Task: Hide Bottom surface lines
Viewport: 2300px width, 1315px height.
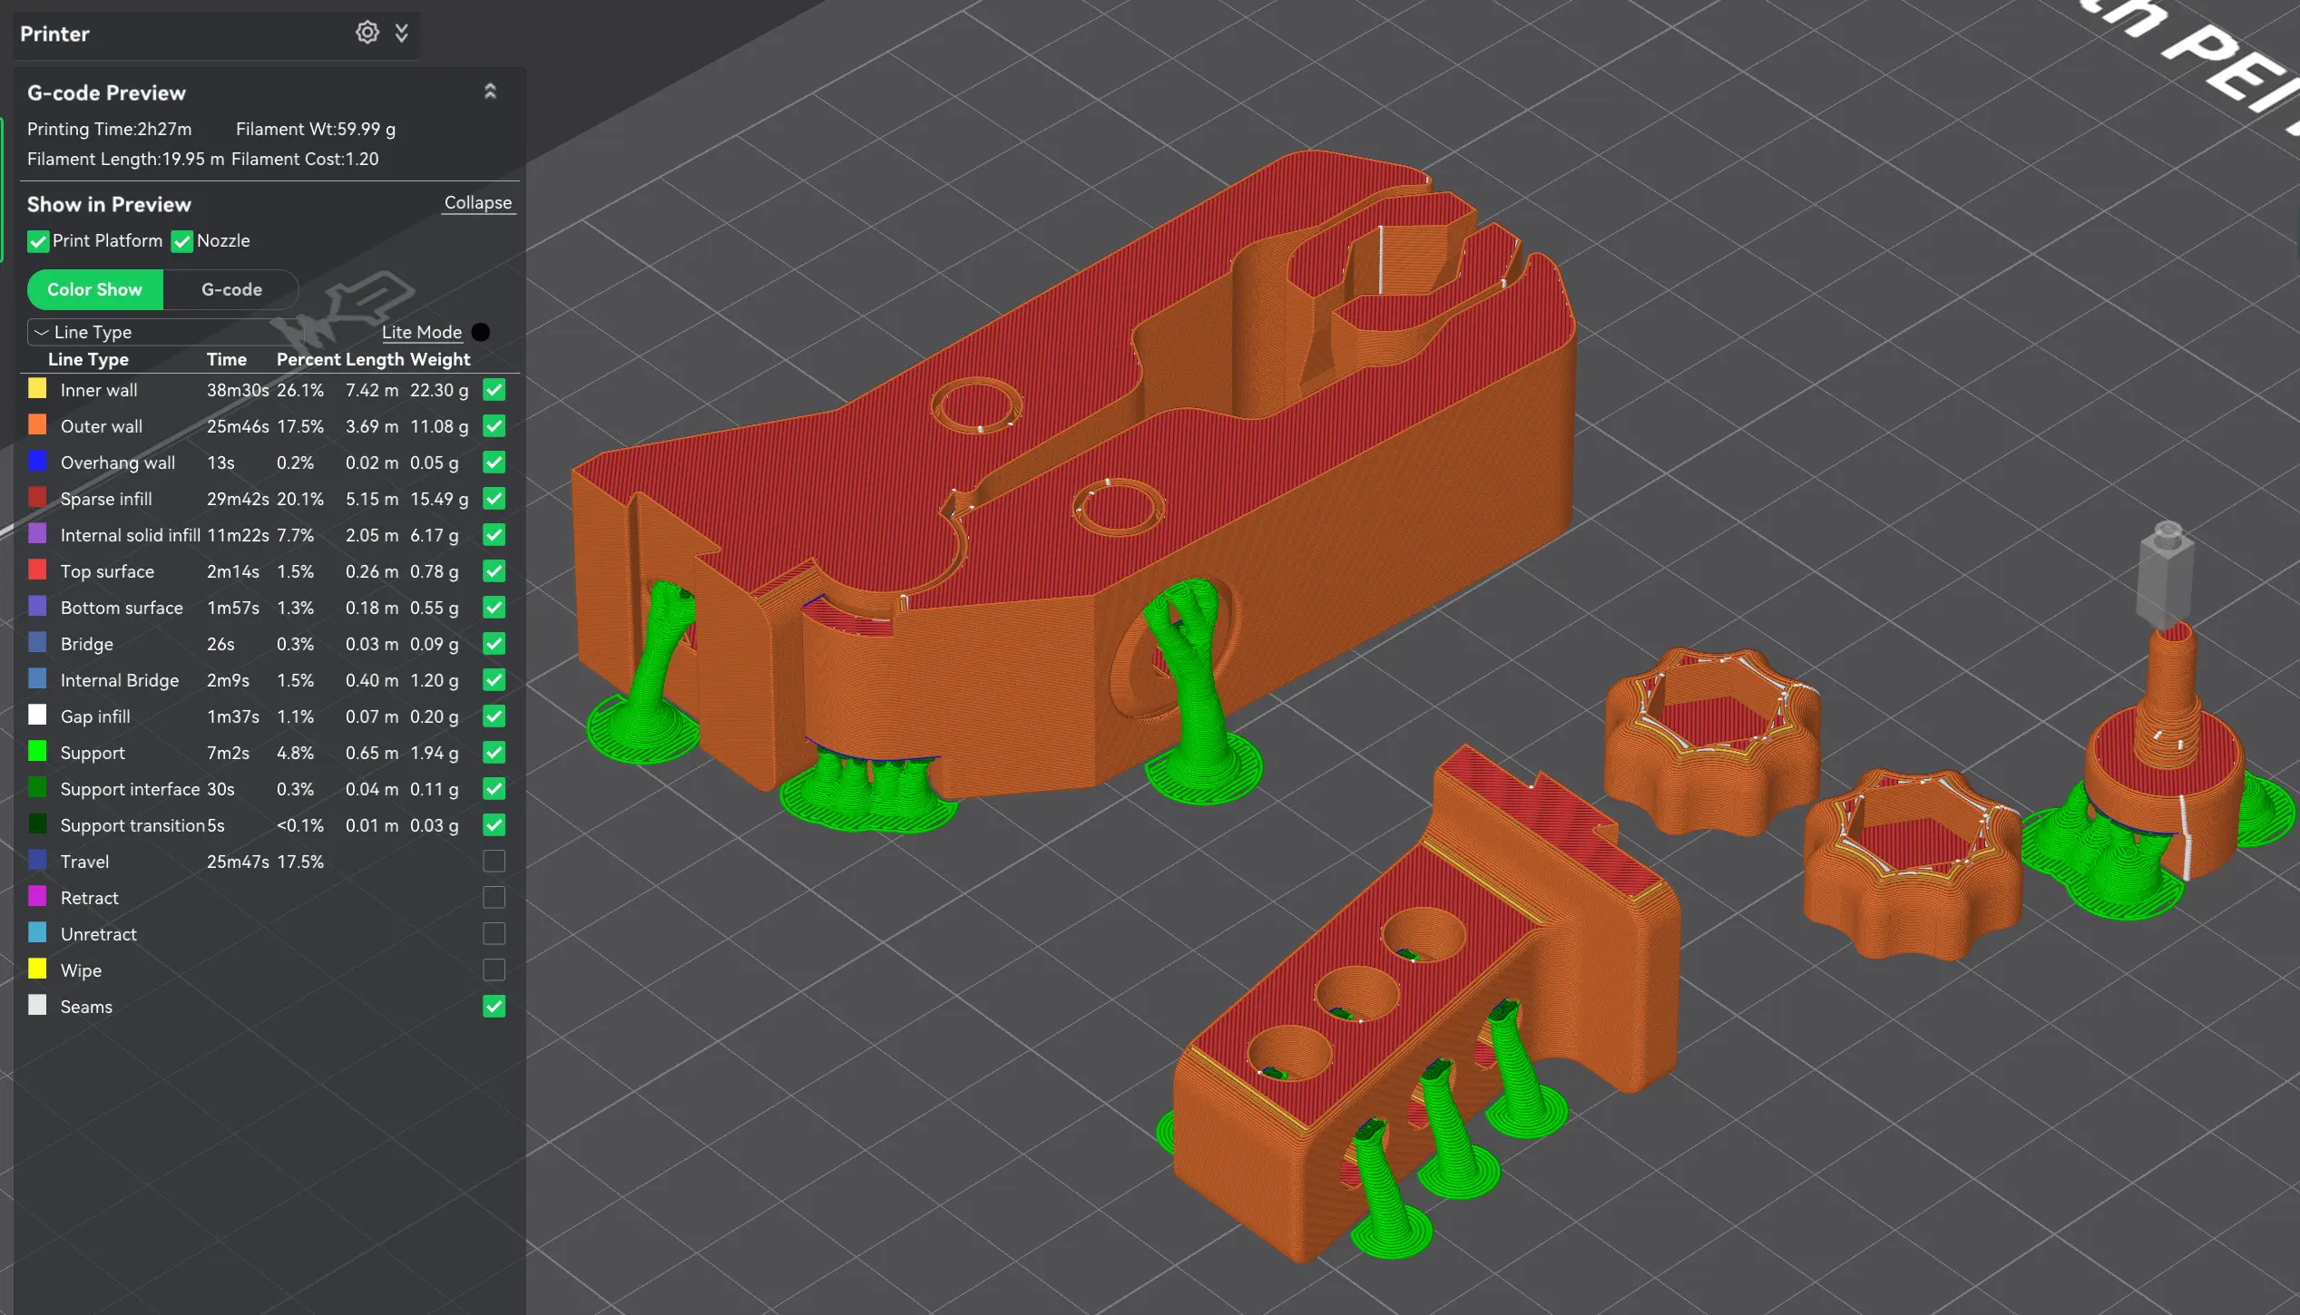Action: (x=494, y=608)
